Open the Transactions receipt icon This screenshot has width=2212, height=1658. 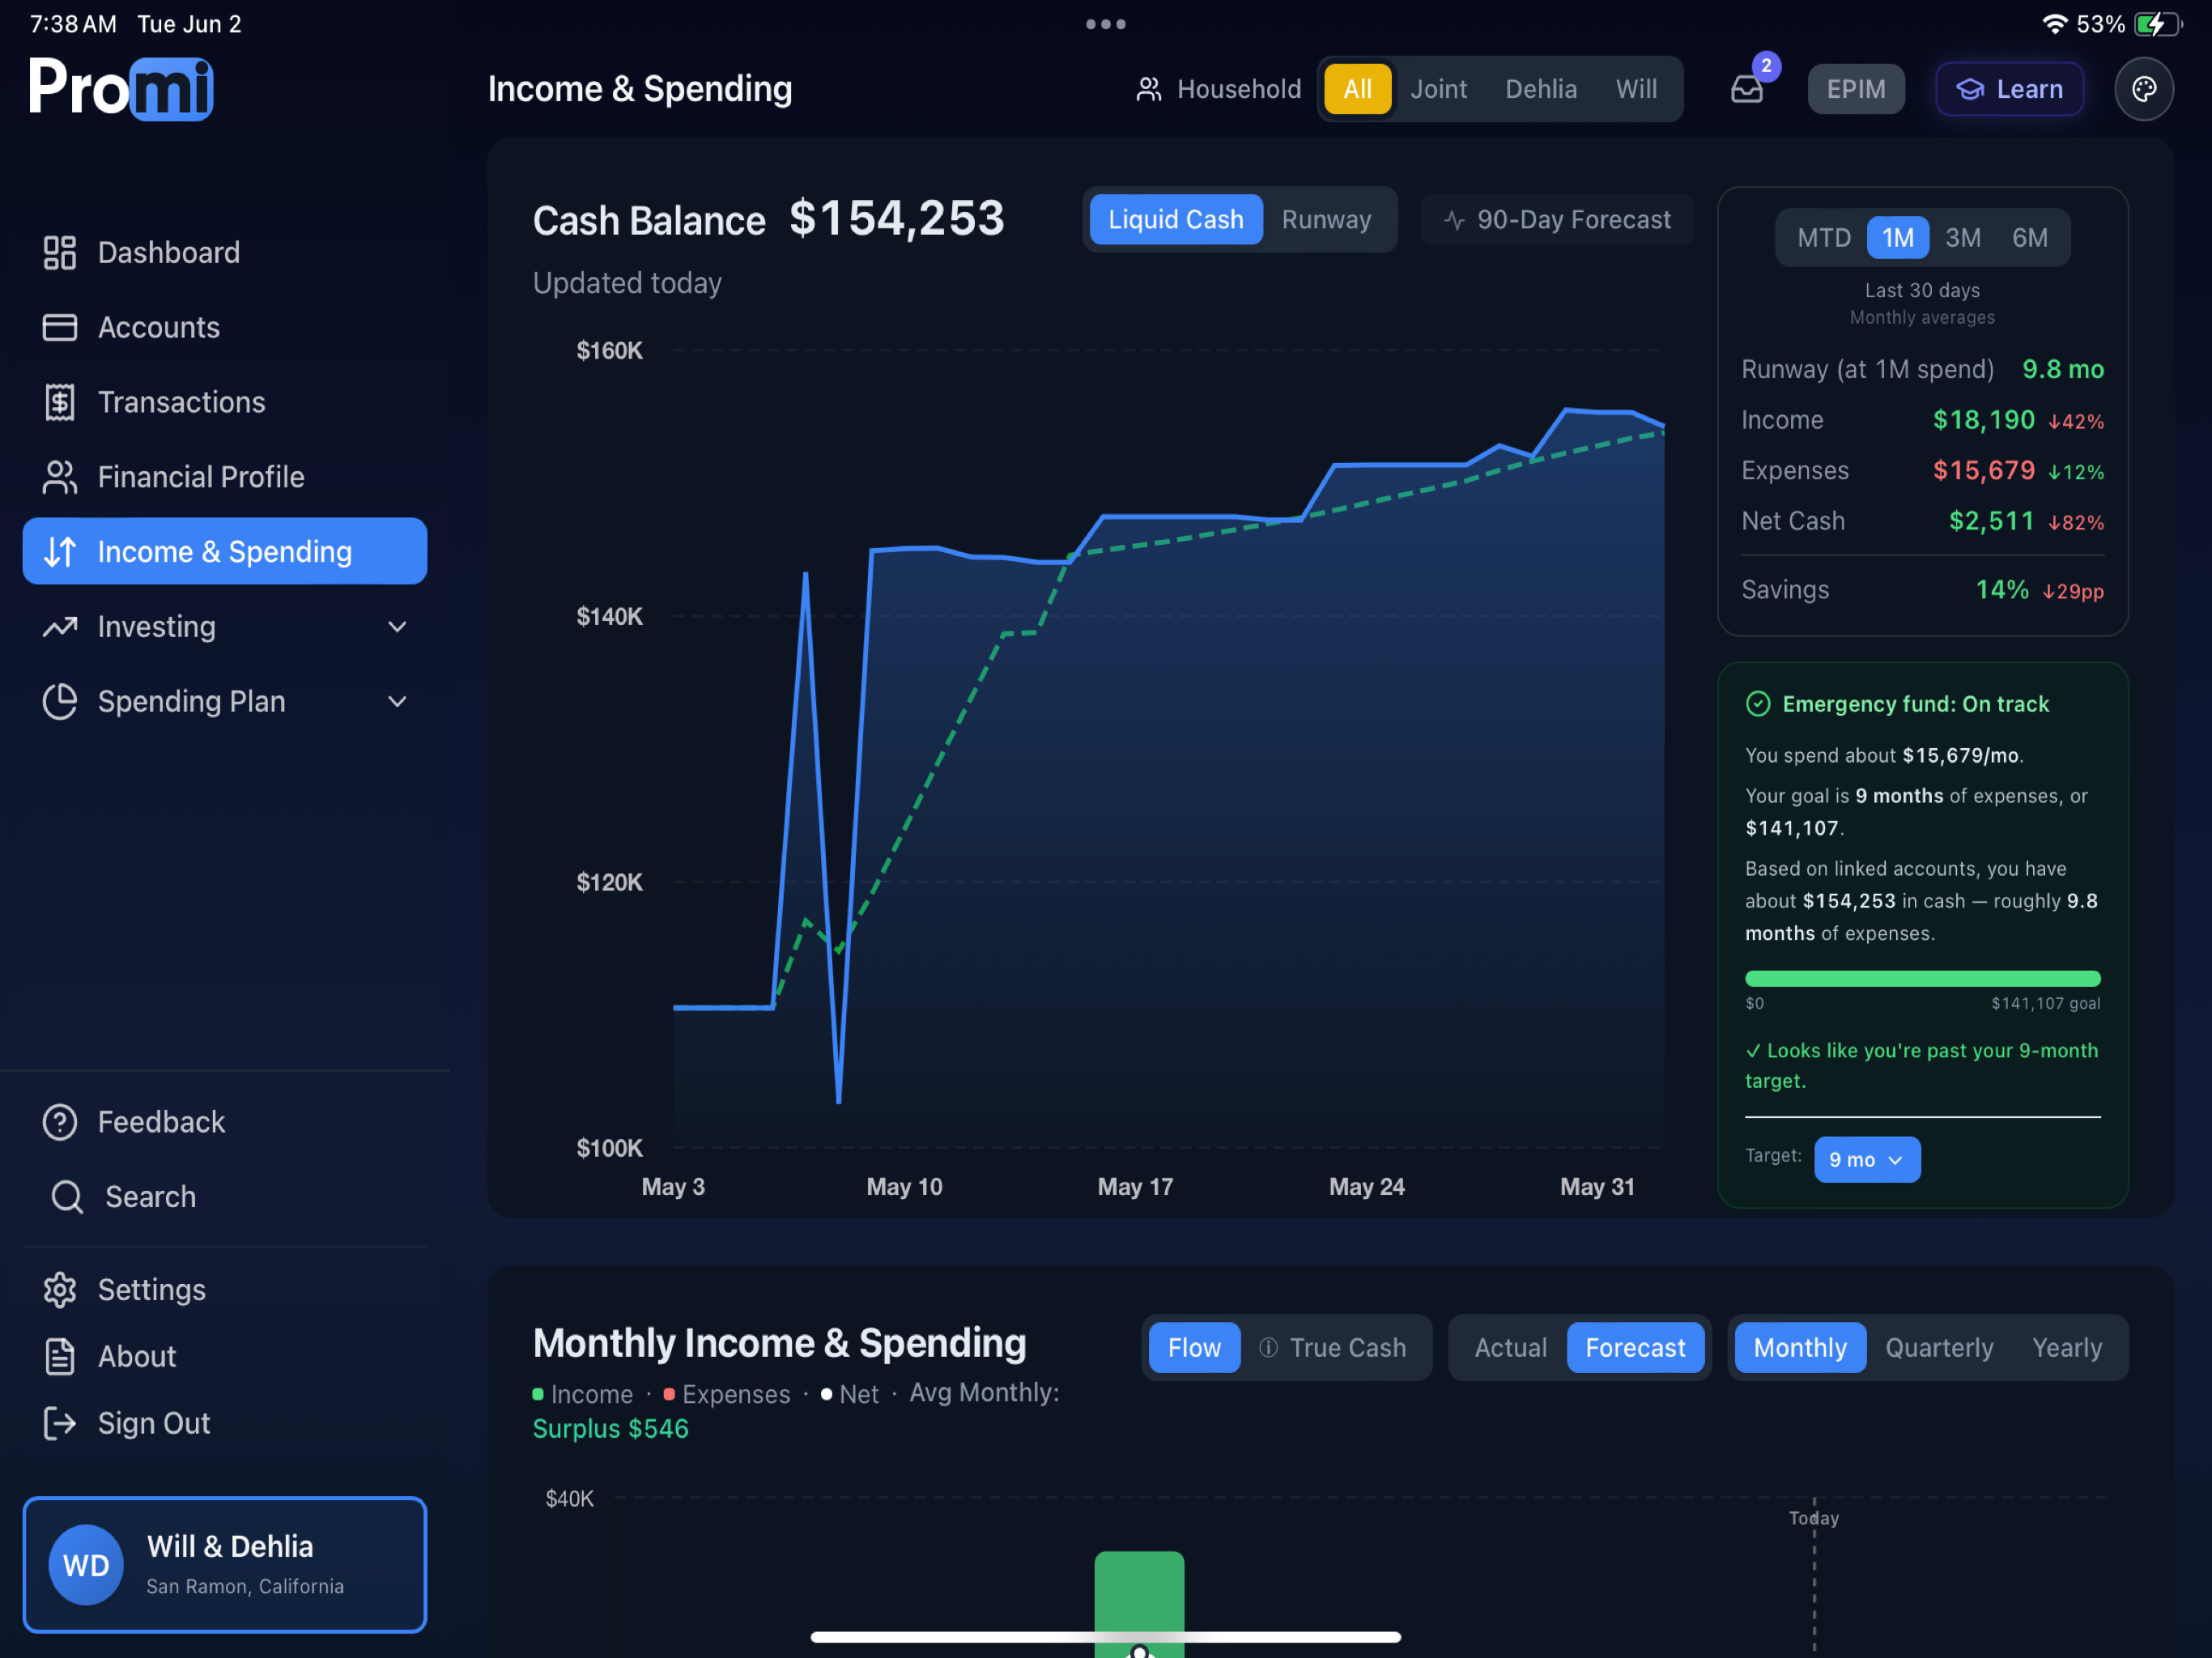[60, 402]
